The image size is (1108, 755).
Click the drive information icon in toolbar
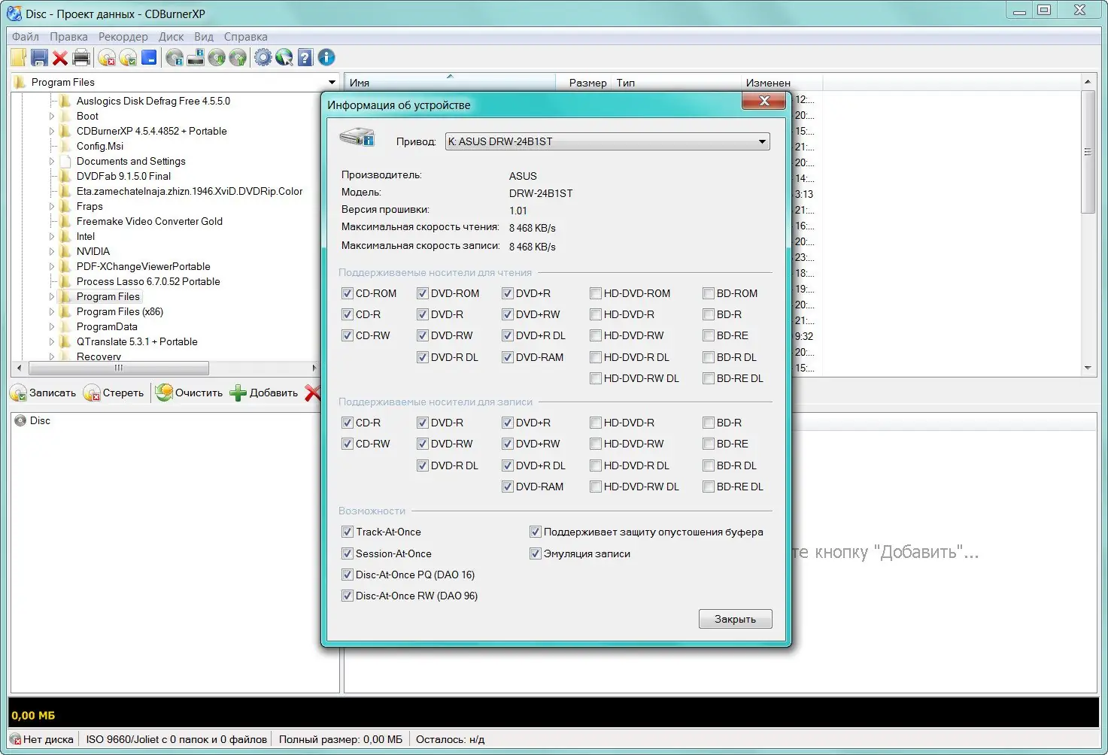pos(196,57)
